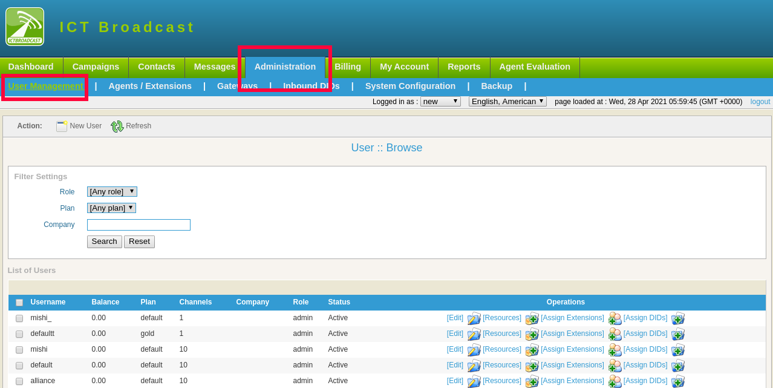Click the Channels column header

coord(195,302)
